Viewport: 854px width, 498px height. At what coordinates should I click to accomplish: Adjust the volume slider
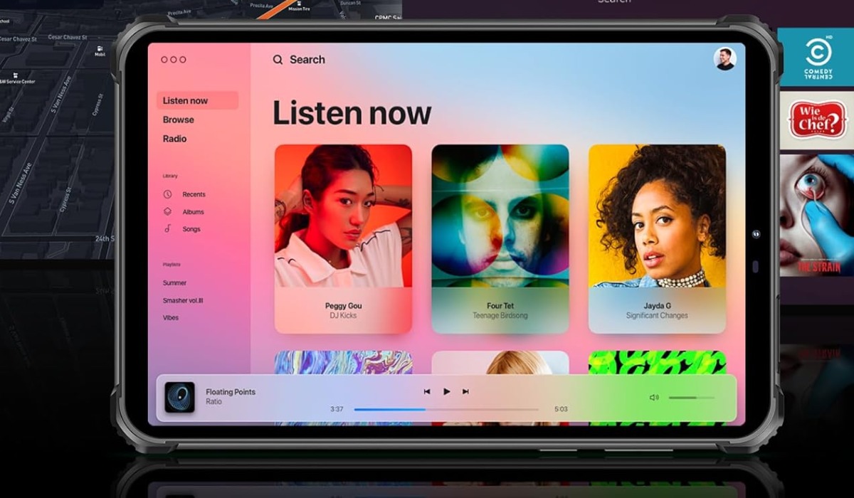coord(692,398)
